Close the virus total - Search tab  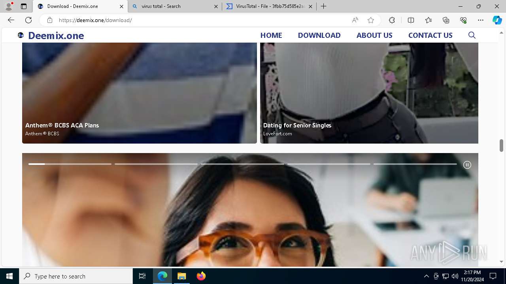(216, 6)
